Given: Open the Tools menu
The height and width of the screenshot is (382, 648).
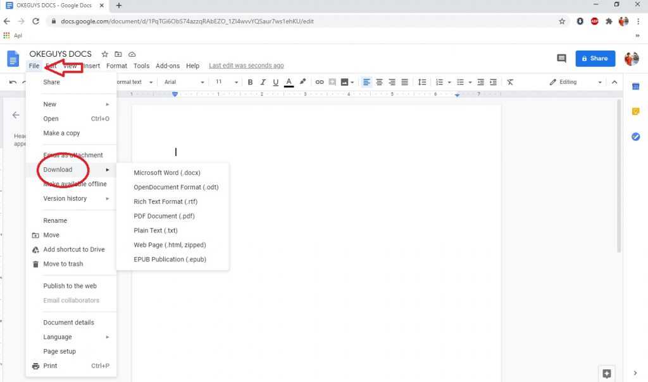Looking at the screenshot, I should tap(141, 66).
